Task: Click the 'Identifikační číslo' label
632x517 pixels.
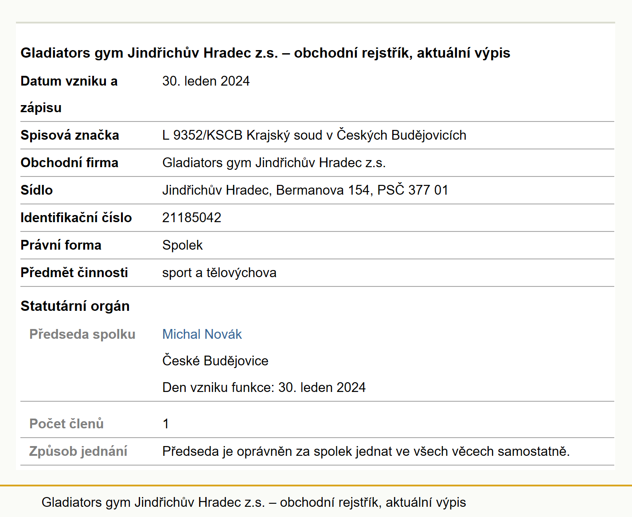Action: (76, 218)
